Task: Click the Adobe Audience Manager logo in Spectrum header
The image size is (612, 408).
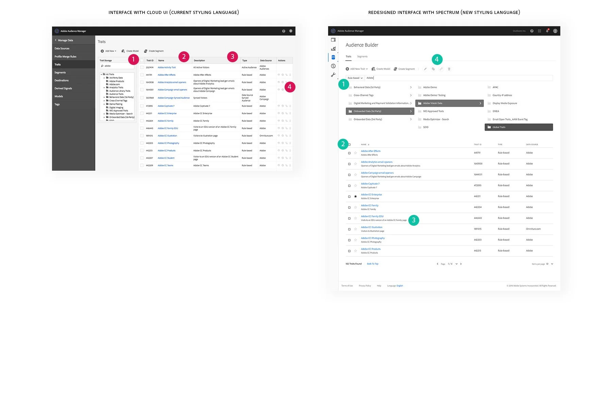Action: (333, 31)
